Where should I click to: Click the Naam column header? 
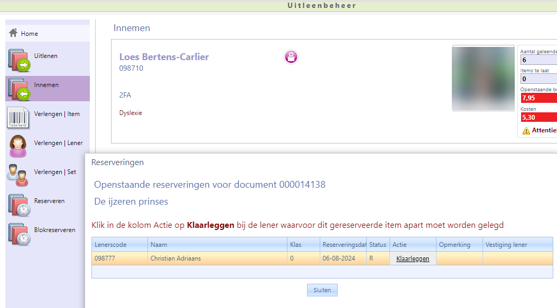217,244
